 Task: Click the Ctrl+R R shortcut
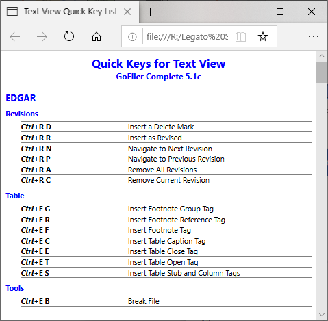click(36, 138)
